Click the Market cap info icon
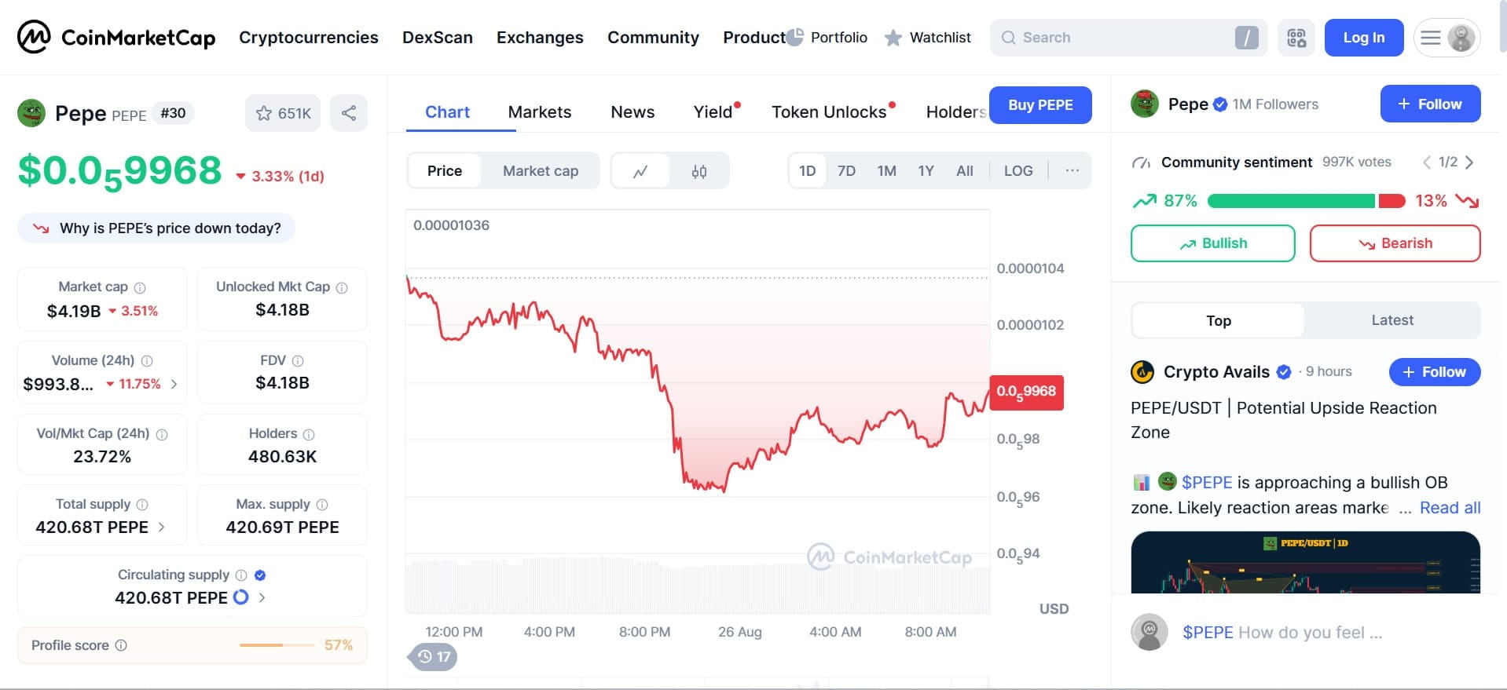1507x690 pixels. (140, 288)
